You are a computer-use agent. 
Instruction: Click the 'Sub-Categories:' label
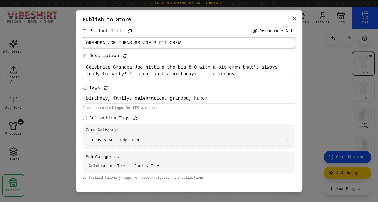[x=104, y=157]
